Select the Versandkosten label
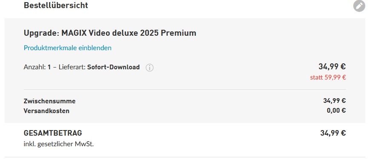Viewport: 372px width, 159px height. pyautogui.click(x=46, y=111)
